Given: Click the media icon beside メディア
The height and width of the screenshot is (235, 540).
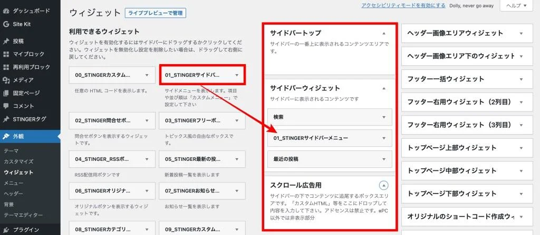Looking at the screenshot, I should [x=6, y=80].
